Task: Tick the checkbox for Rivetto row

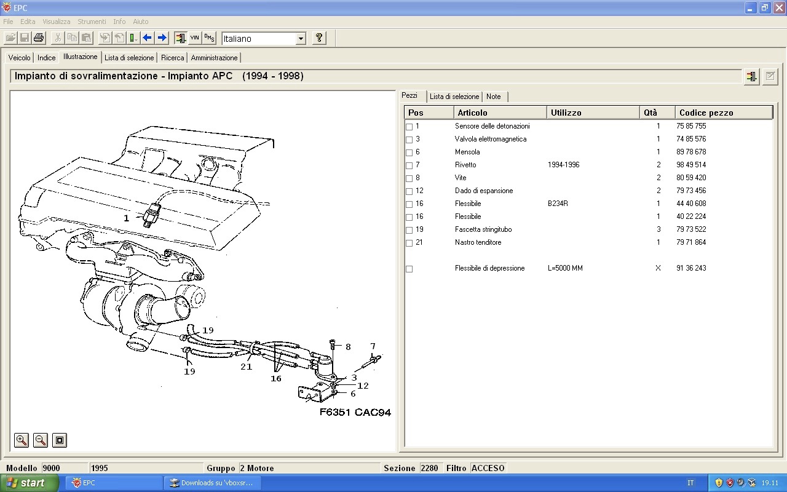Action: (409, 165)
